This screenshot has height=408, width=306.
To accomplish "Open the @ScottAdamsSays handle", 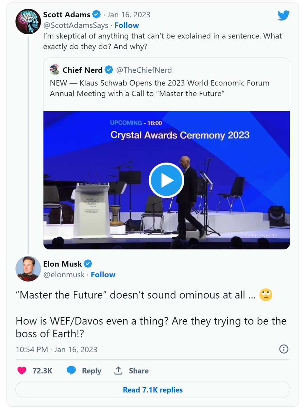I will [x=76, y=25].
